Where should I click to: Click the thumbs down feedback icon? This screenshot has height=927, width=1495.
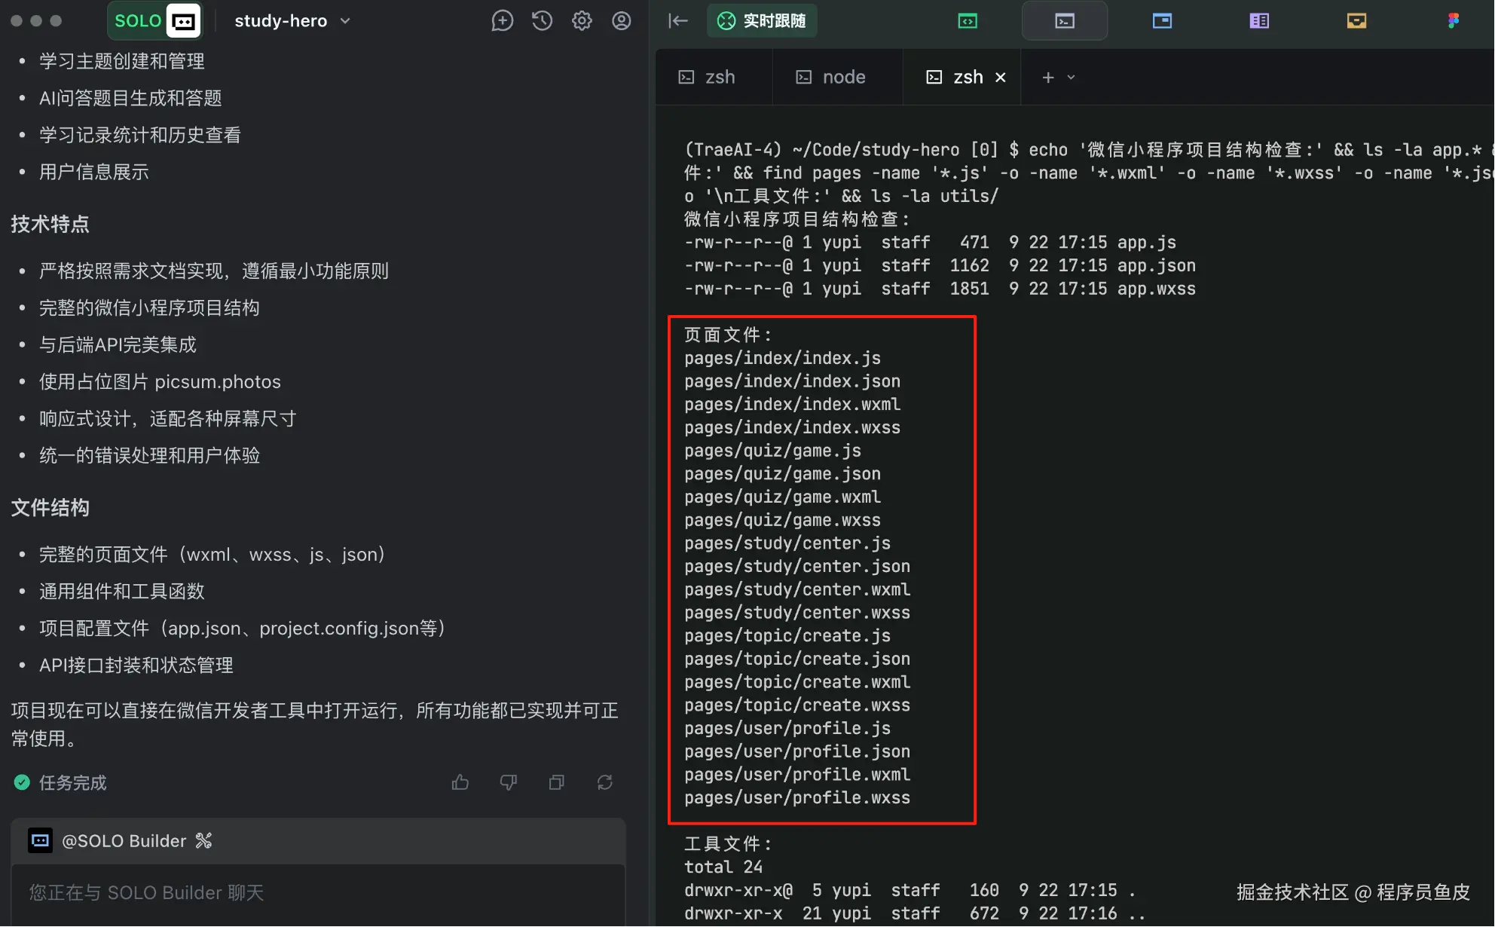[509, 783]
